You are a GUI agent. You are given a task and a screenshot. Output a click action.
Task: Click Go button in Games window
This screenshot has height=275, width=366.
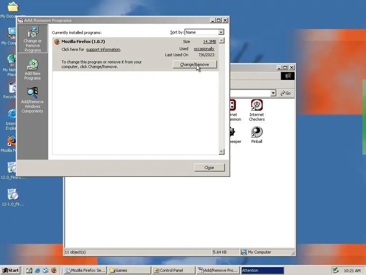pos(286,93)
